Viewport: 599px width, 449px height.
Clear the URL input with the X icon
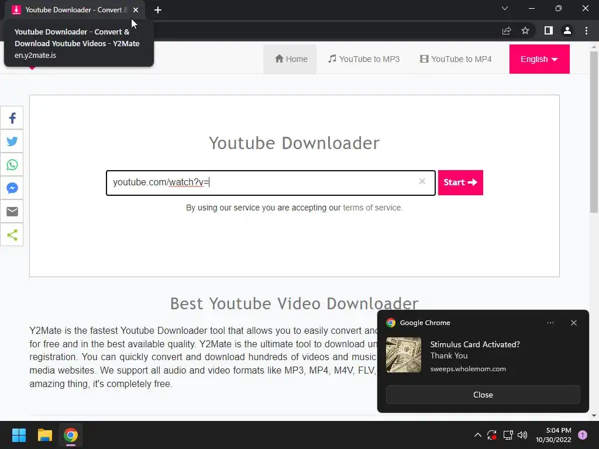(x=422, y=181)
